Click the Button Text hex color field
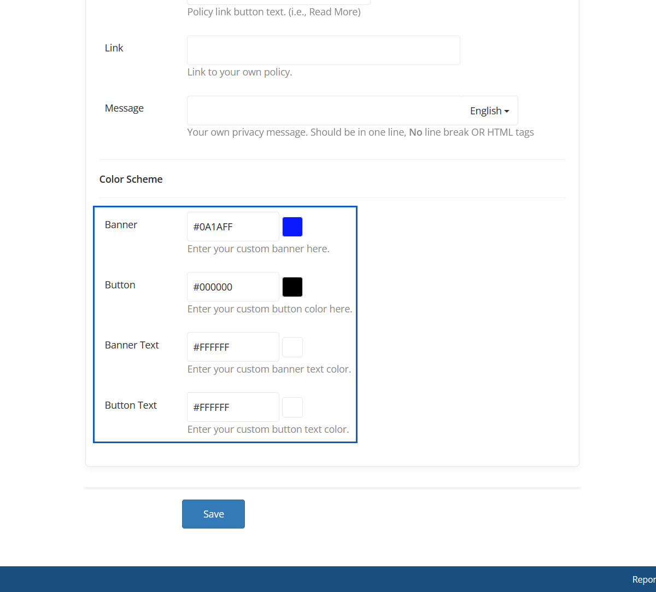 233,407
